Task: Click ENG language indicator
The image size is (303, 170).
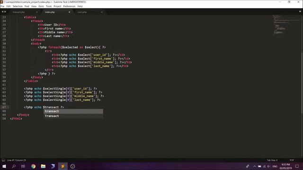Action: [275, 166]
